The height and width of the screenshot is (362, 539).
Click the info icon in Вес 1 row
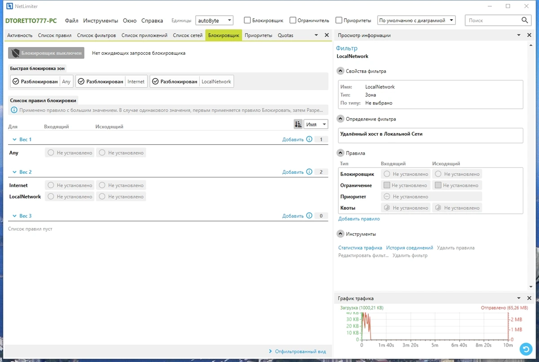click(309, 139)
